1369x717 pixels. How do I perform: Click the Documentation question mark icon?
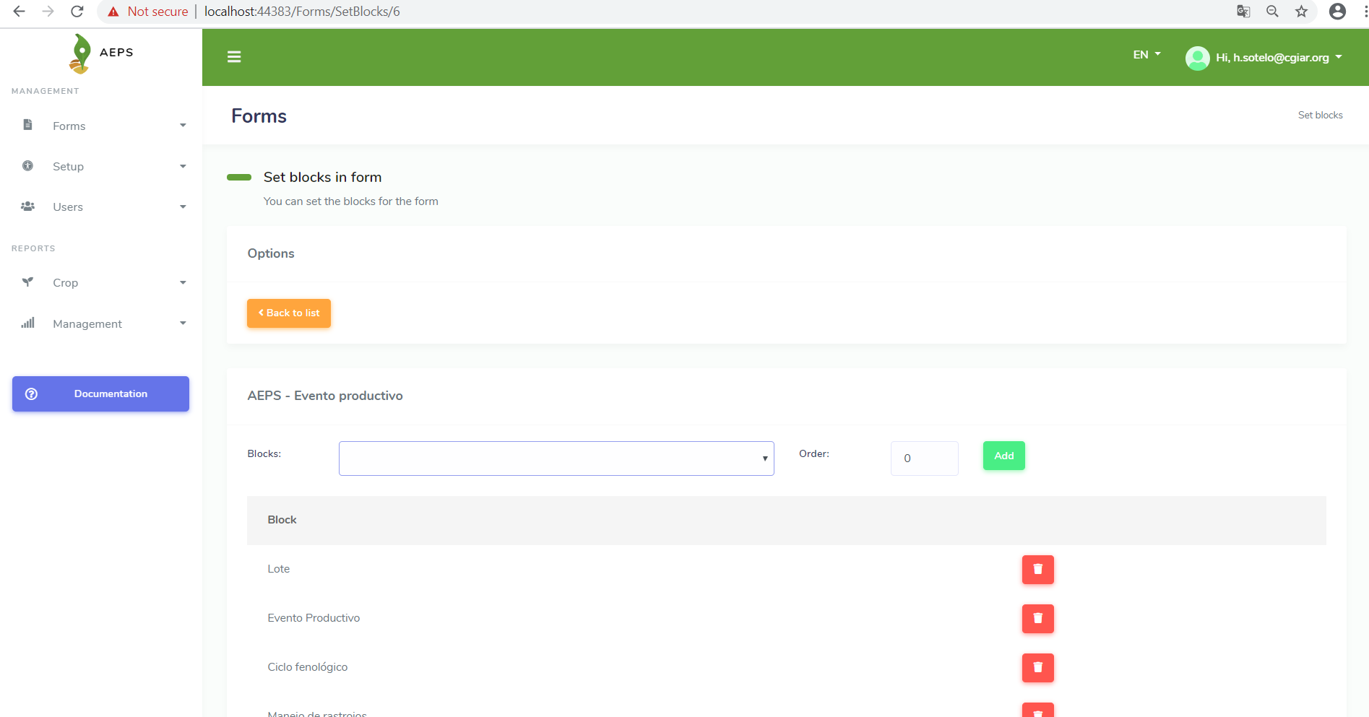coord(31,394)
